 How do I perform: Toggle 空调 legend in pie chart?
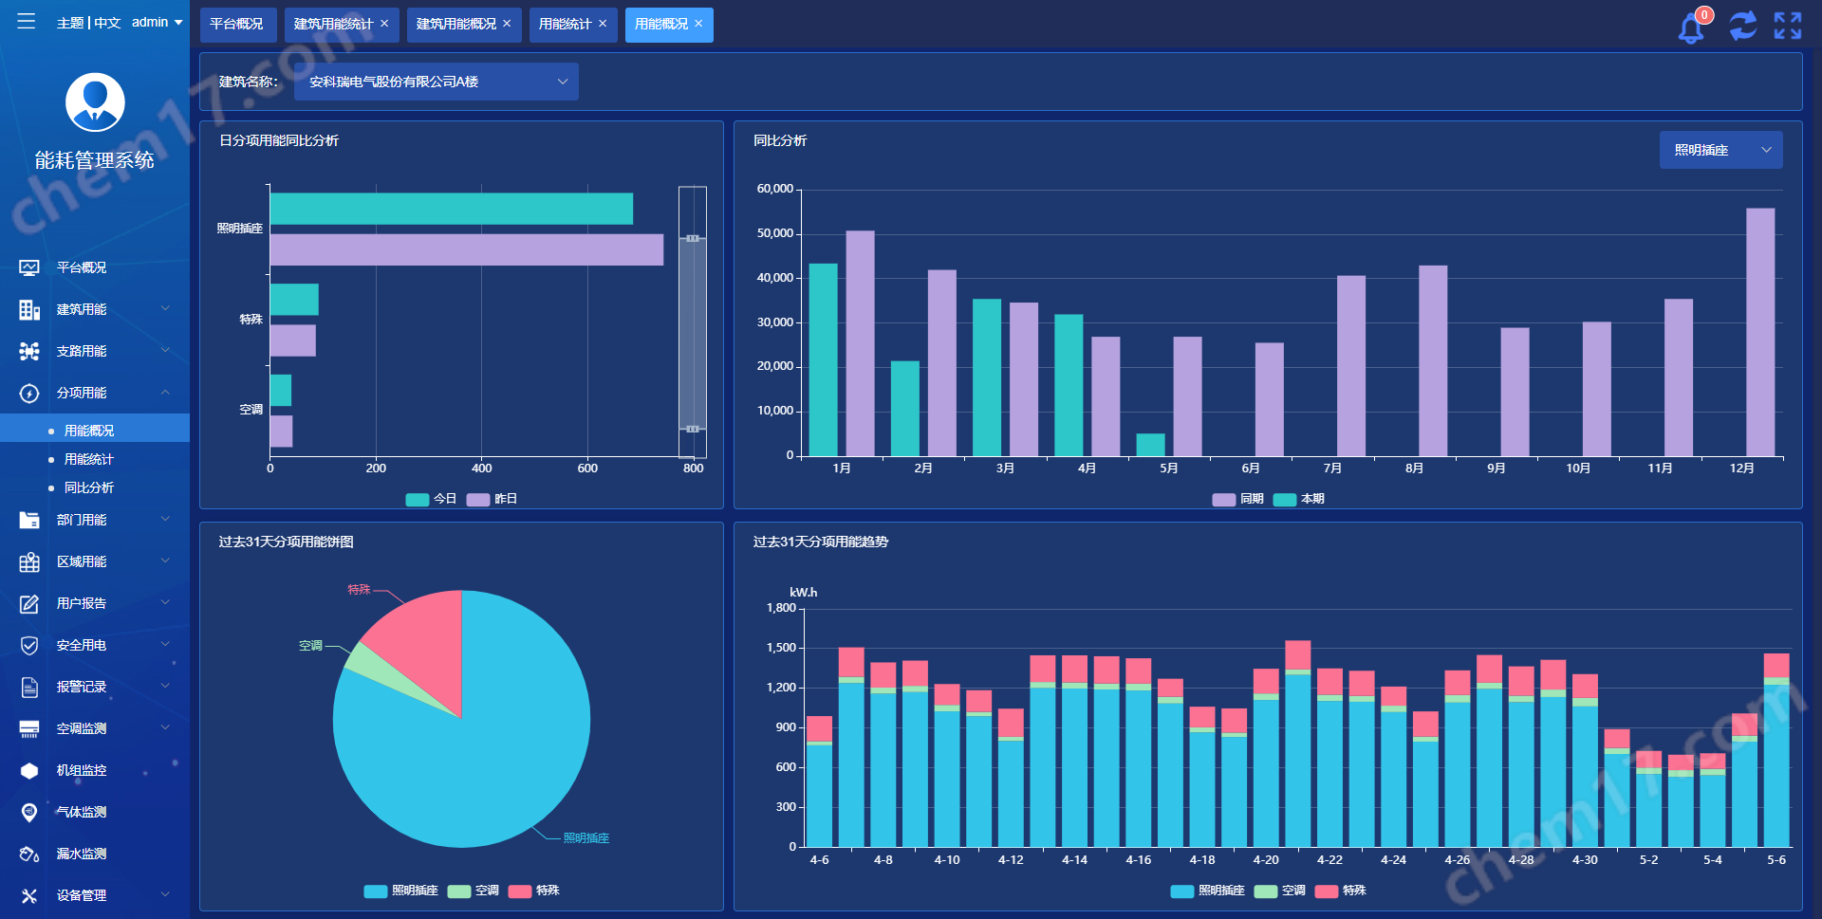[473, 891]
